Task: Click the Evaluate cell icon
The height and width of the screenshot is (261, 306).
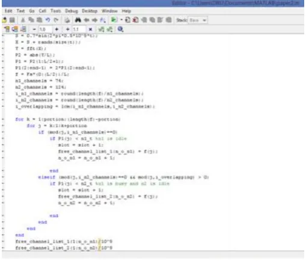Action: coord(7,29)
